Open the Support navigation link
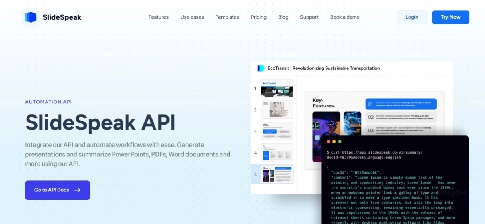The width and height of the screenshot is (485, 224). pos(309,17)
